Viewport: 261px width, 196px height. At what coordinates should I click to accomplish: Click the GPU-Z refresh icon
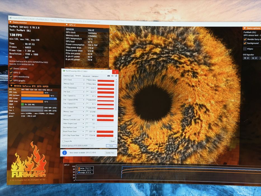[x=112, y=76]
